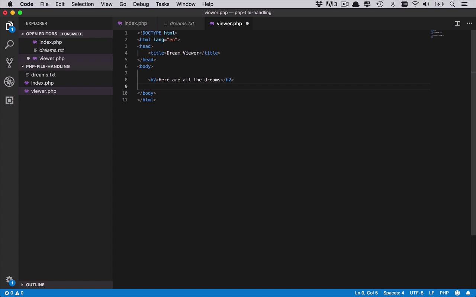Open the Debug view icon

coord(9,82)
